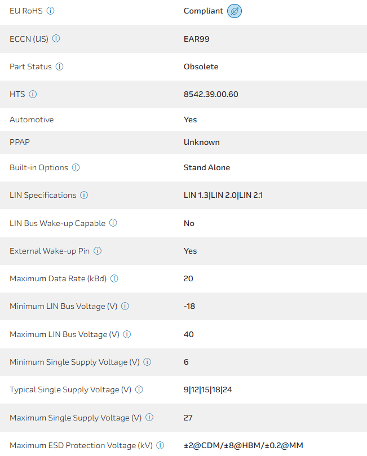Click the info icon next to EU RoHS
The width and height of the screenshot is (367, 456).
point(51,11)
